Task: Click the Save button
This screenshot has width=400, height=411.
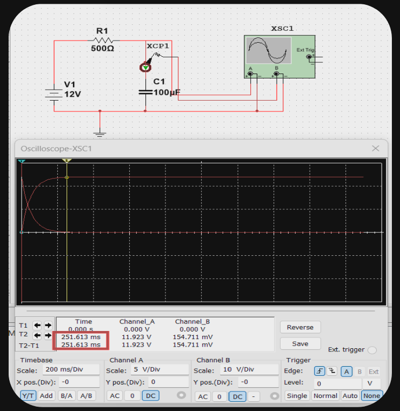Action: pos(300,343)
